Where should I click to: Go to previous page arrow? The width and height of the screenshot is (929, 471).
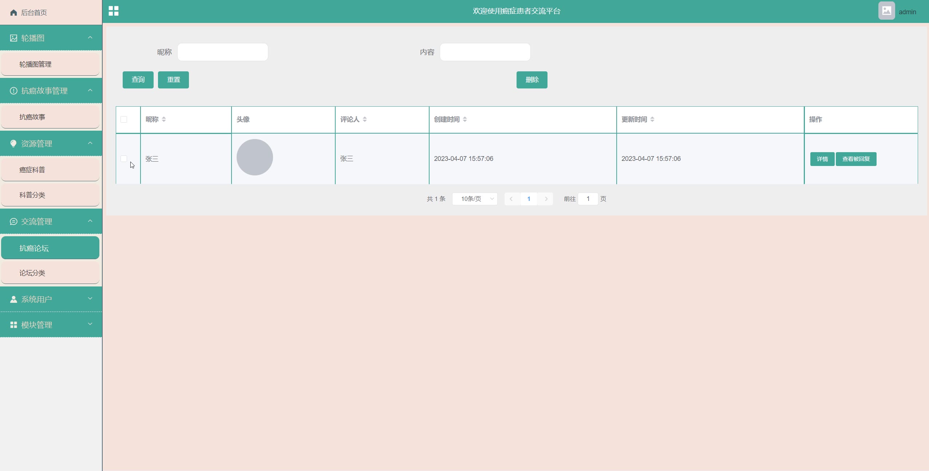(511, 199)
